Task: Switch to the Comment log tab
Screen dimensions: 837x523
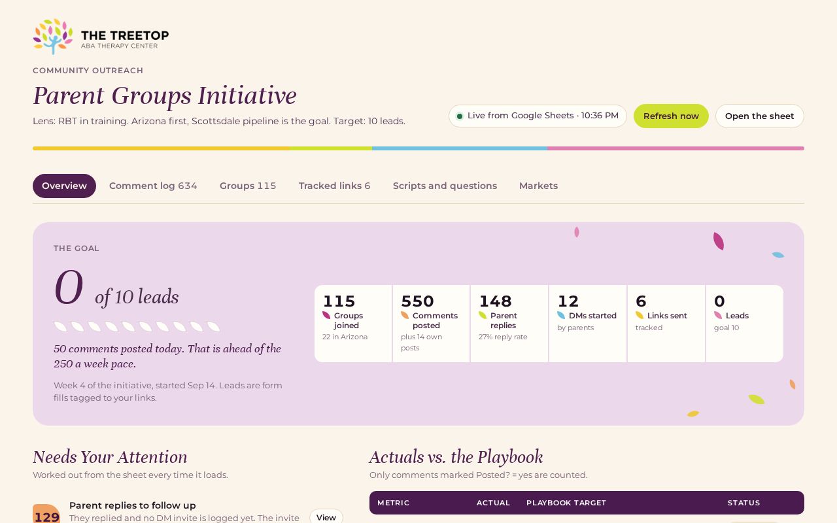Action: pyautogui.click(x=153, y=186)
